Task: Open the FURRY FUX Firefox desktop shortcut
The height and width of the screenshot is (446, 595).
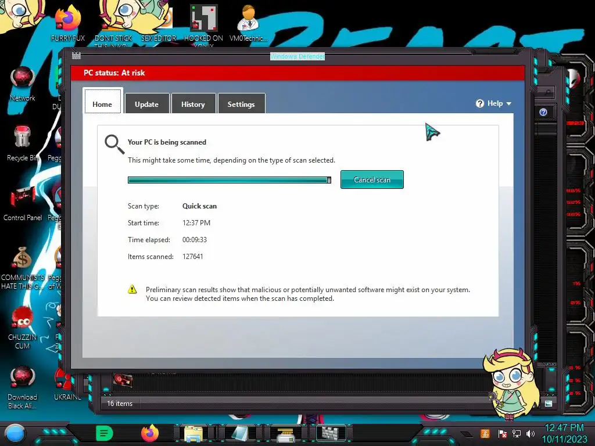Action: coord(68,23)
